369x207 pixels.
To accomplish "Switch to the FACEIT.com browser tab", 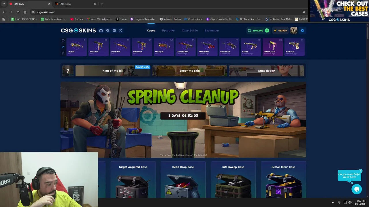I will point(75,4).
